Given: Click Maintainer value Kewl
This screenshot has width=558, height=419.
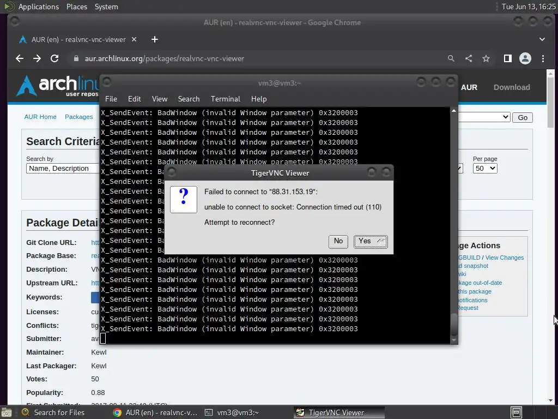Looking at the screenshot, I should click(99, 352).
